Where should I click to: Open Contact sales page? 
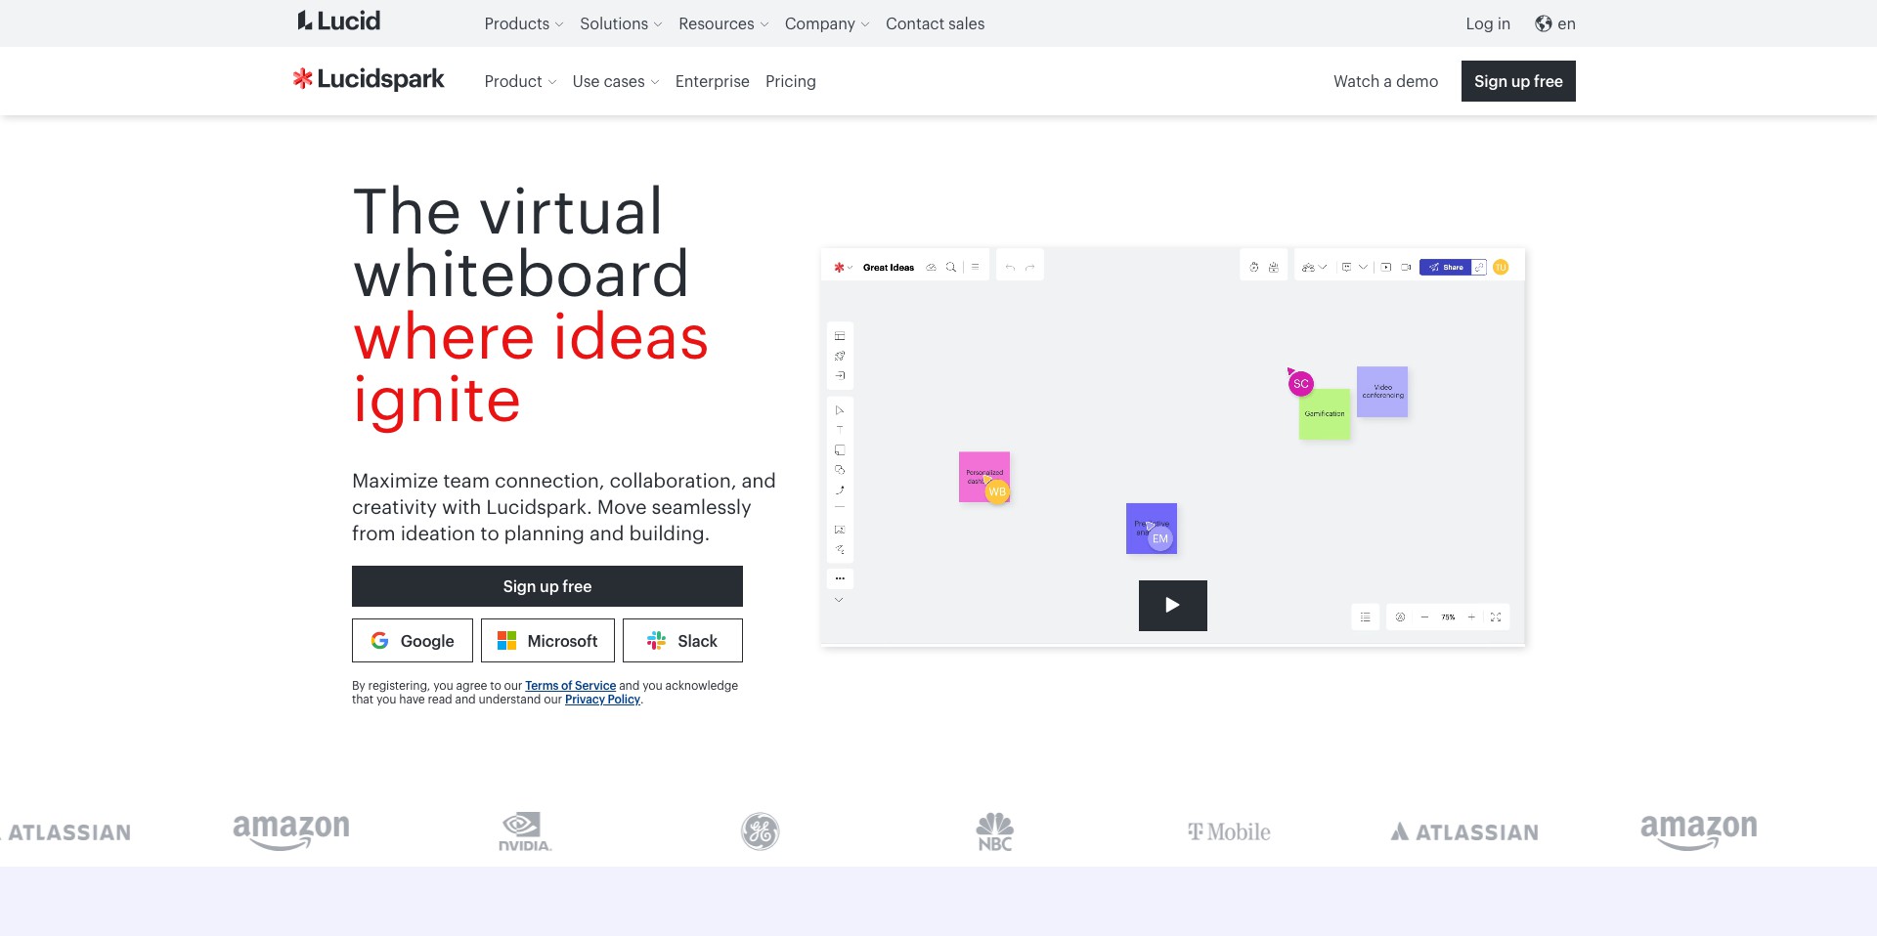[x=935, y=23]
